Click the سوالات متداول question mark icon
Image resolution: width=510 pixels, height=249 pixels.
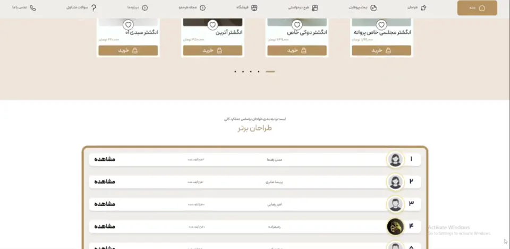[93, 8]
